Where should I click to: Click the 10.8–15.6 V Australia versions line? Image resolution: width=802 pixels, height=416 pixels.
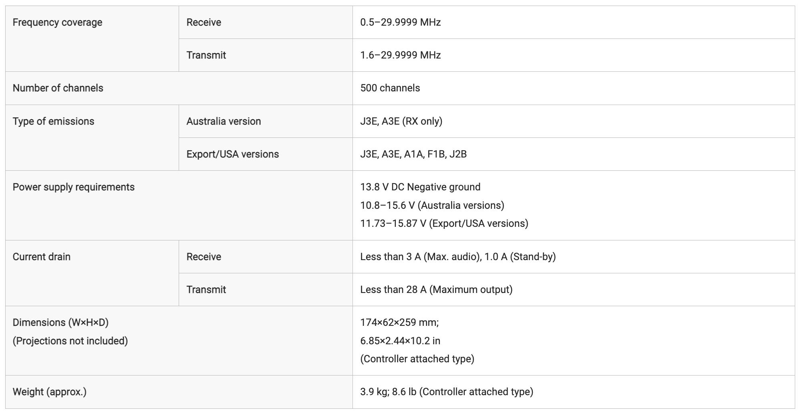point(432,206)
